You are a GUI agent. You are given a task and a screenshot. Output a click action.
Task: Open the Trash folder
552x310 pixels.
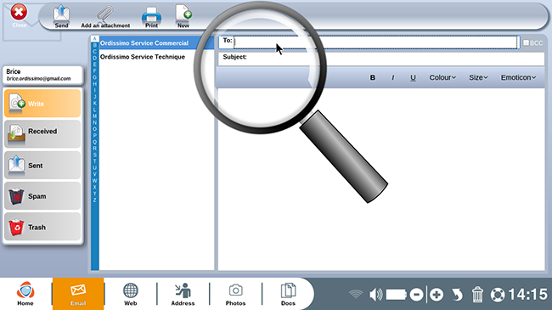tap(42, 227)
